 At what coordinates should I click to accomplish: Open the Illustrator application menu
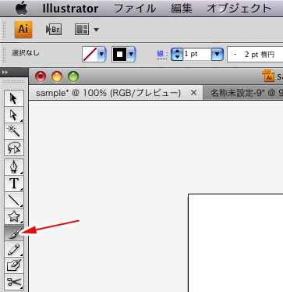[70, 9]
